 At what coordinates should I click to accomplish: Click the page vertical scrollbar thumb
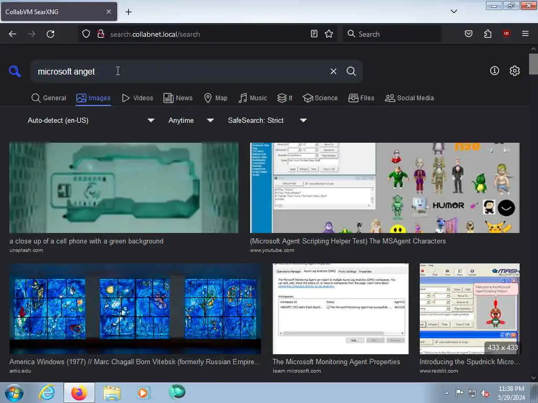(x=533, y=63)
